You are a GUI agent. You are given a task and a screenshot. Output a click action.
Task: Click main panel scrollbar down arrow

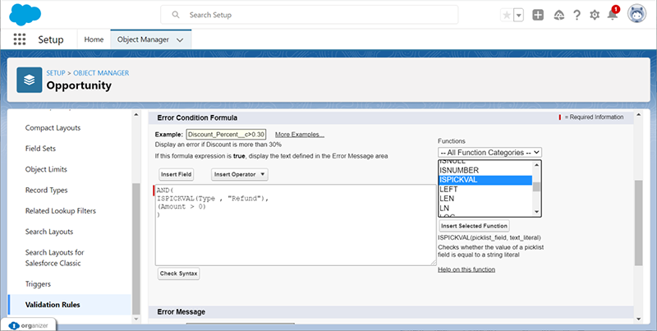(638, 319)
